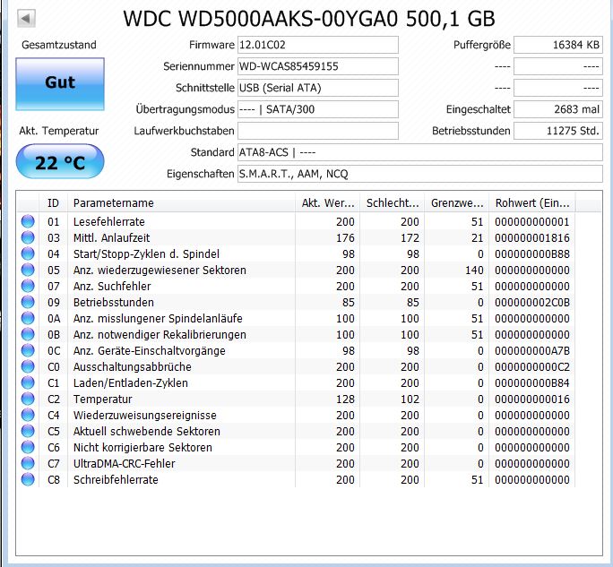Select Nicht korrigierbare Sektoren text
Screen dimensions: 613x567
(x=142, y=448)
